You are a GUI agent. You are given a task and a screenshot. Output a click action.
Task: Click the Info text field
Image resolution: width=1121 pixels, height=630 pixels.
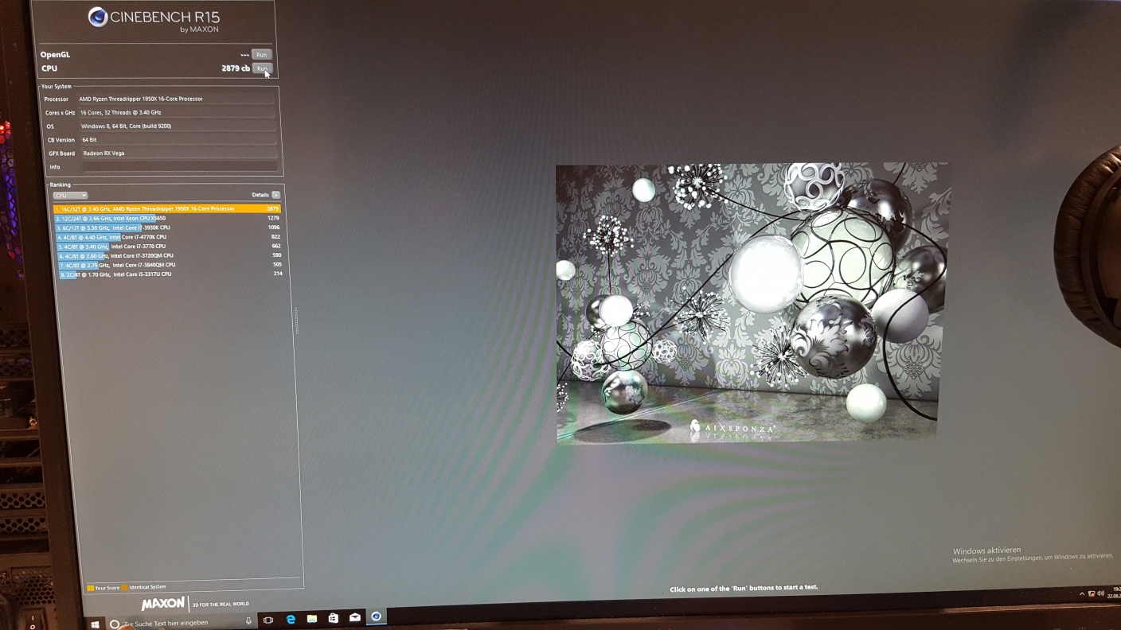pos(179,167)
